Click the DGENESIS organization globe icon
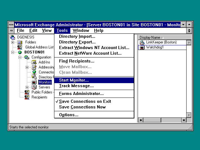200x150 pixels. point(12,37)
